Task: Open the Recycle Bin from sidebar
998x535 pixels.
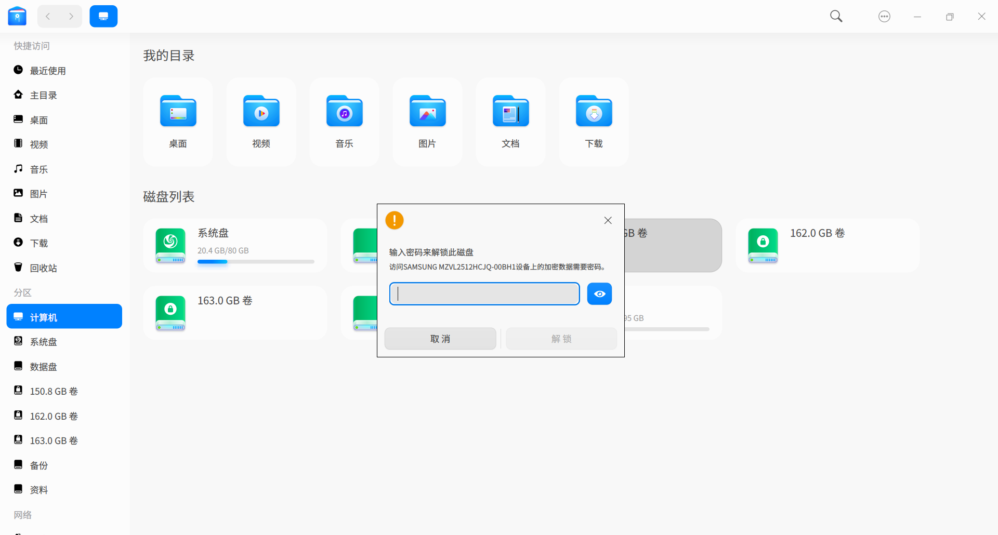Action: click(x=42, y=267)
